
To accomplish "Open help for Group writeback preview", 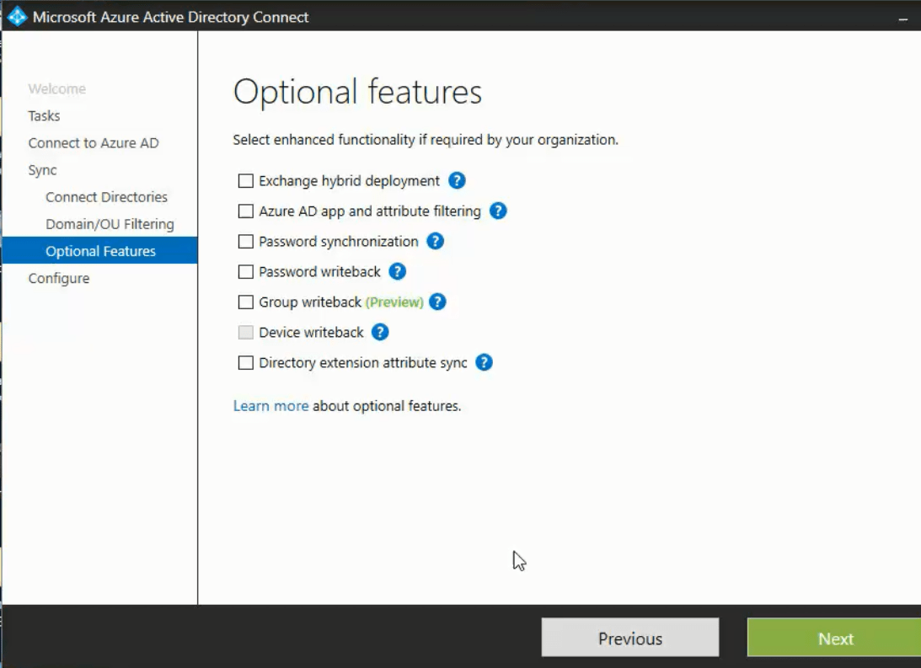I will point(437,302).
